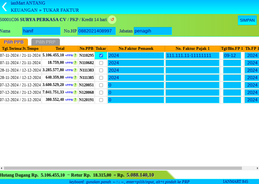259x184 pixels.
Task: Edit No. Faktur Pajak 1 for N110295
Action: [192, 56]
